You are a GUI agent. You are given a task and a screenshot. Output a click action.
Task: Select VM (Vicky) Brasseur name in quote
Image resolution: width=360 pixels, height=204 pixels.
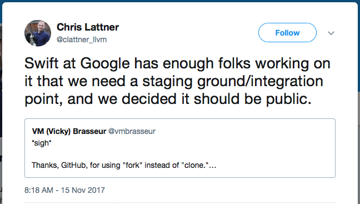pos(69,131)
